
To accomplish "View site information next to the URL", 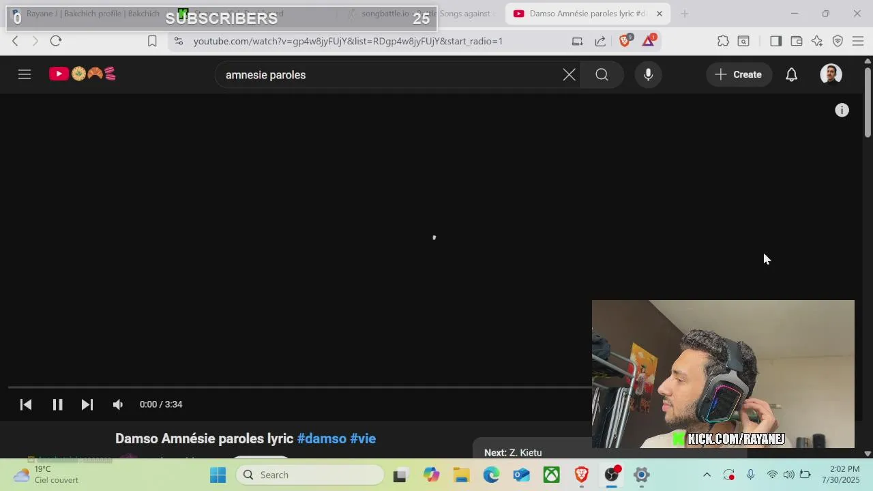I will [178, 41].
